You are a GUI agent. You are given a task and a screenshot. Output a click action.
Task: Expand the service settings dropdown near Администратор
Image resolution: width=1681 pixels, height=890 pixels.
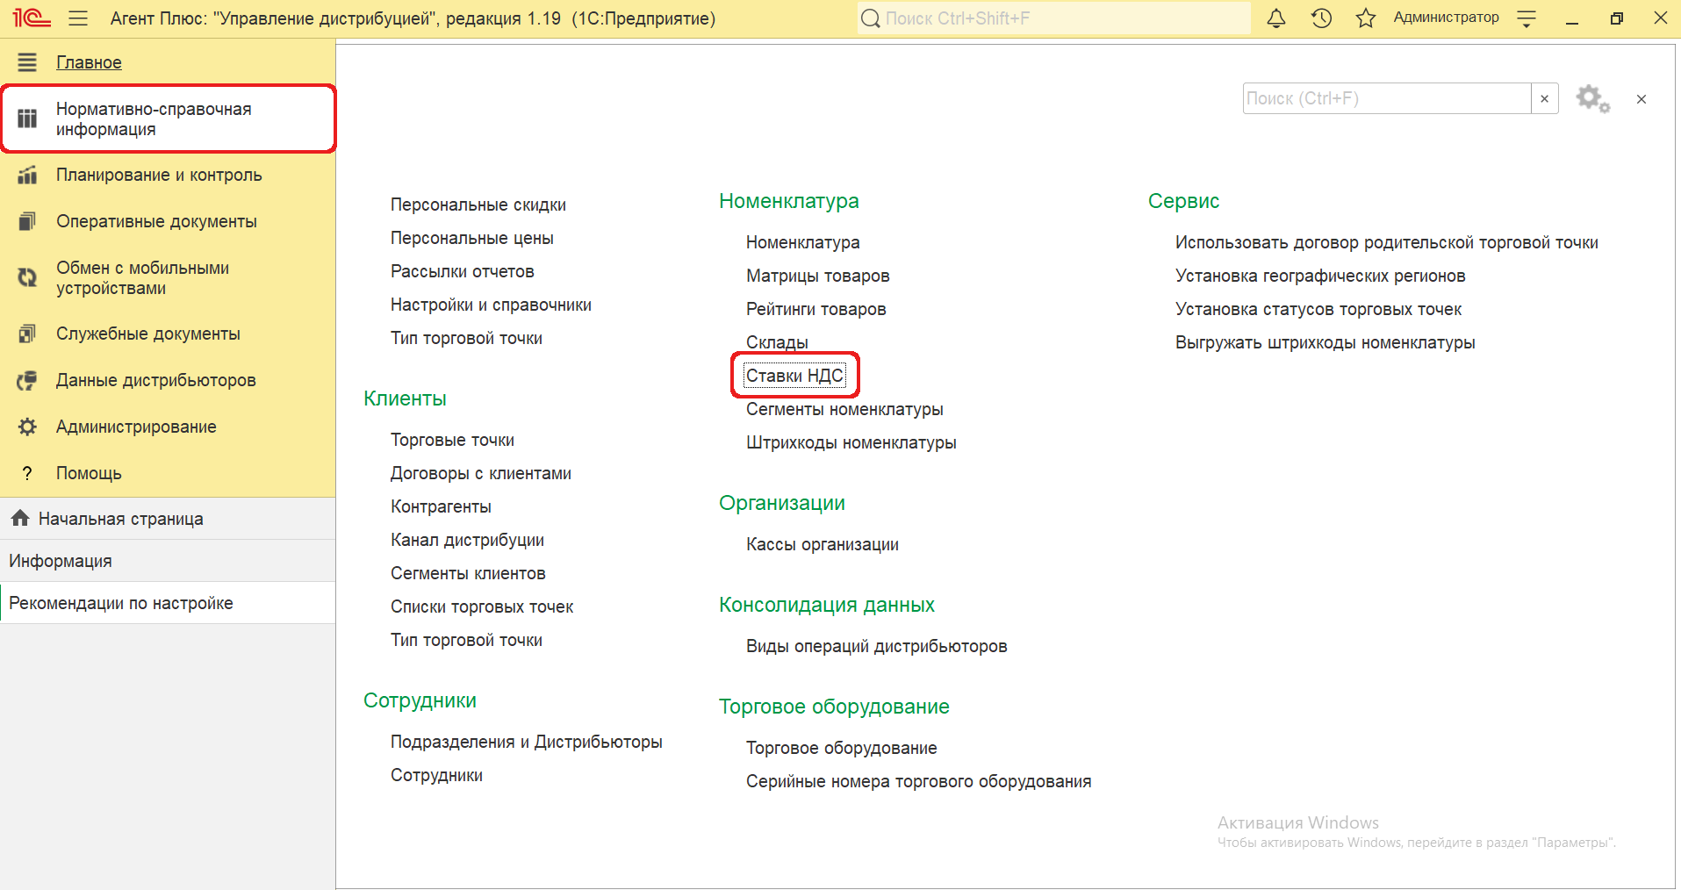[1527, 18]
